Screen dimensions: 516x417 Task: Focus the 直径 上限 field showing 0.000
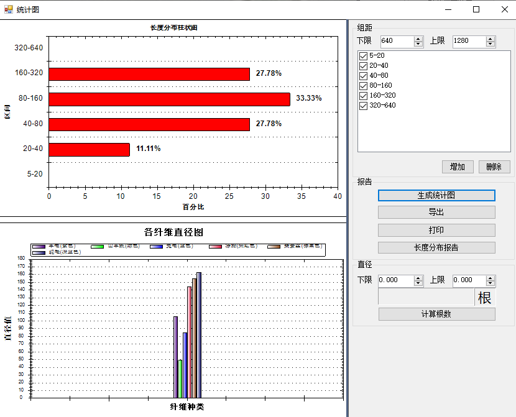click(x=469, y=280)
